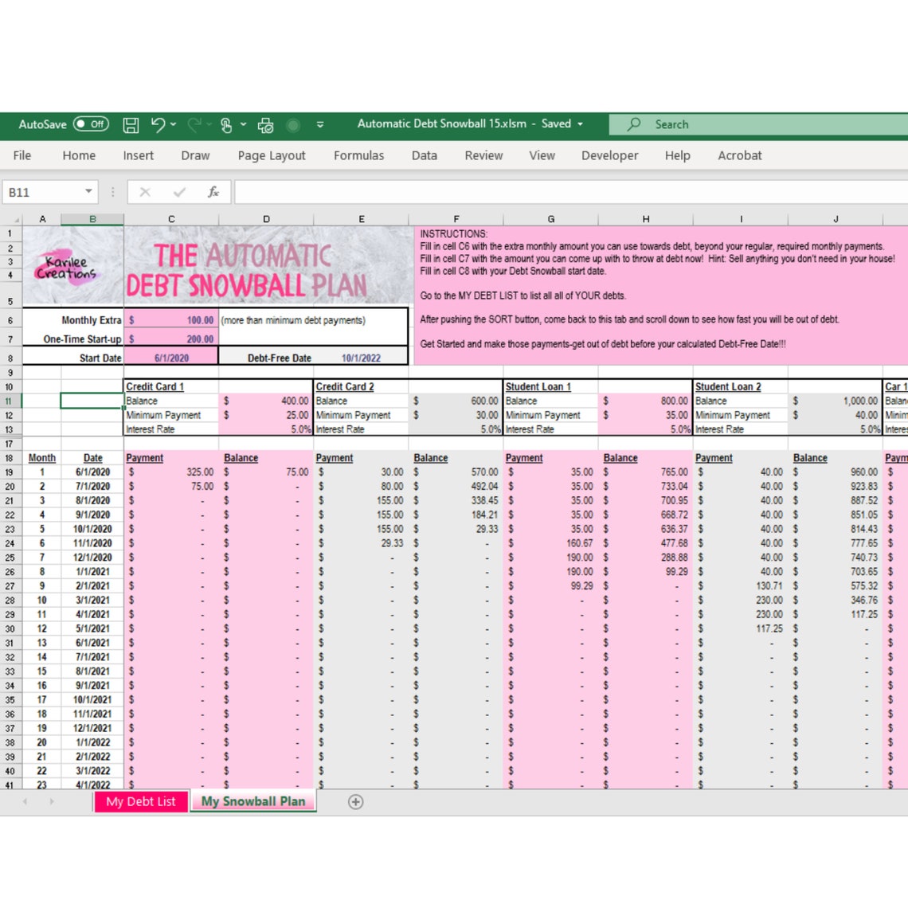Viewport: 908px width, 908px height.
Task: Select the My Snowball Plan sheet tab
Action: 253,801
